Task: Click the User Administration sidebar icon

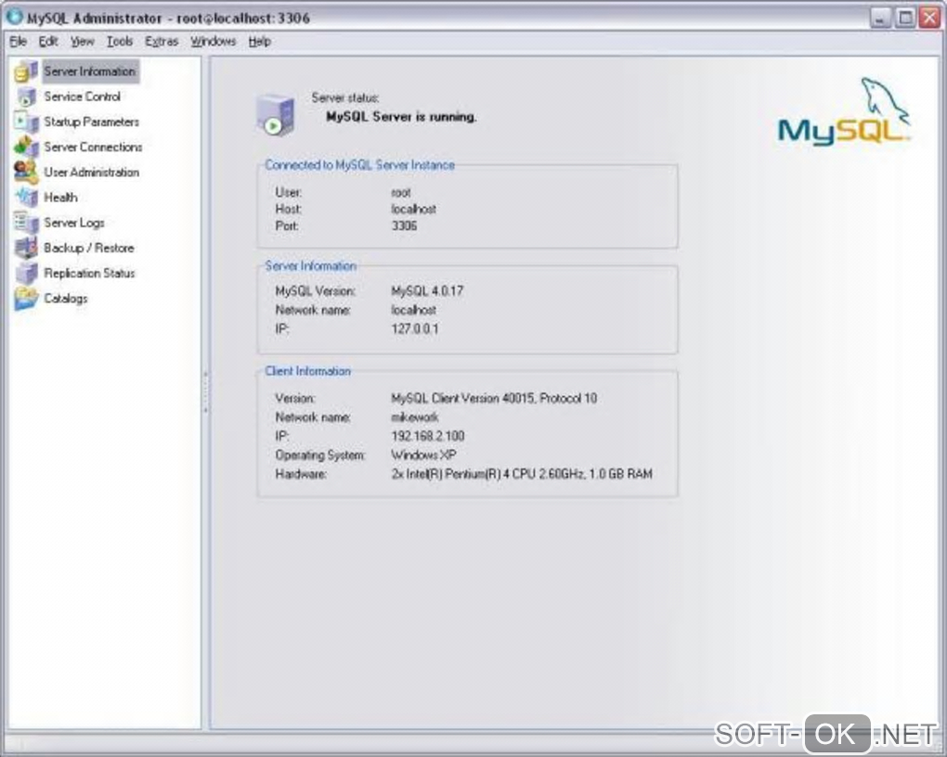Action: (26, 172)
